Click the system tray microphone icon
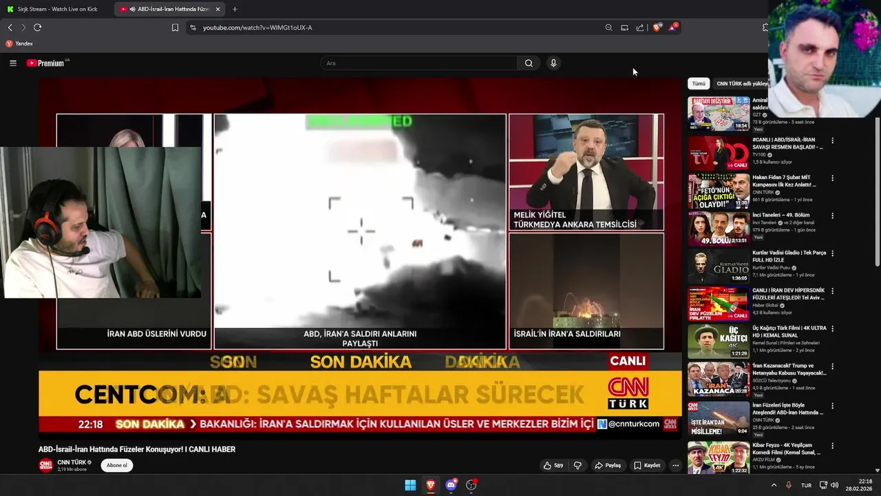Image resolution: width=881 pixels, height=496 pixels. coord(789,485)
